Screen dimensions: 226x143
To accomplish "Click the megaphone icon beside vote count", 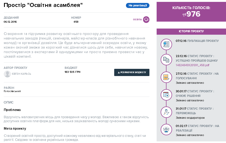I will 184,14.
